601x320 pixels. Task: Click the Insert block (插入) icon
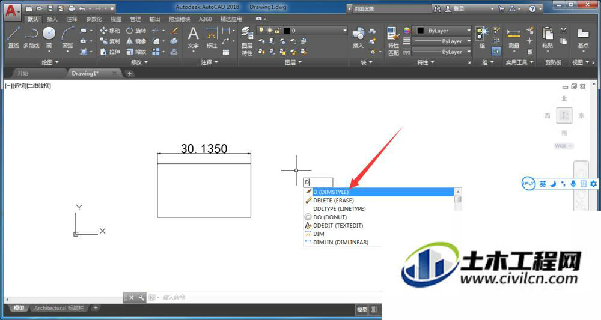[x=358, y=37]
